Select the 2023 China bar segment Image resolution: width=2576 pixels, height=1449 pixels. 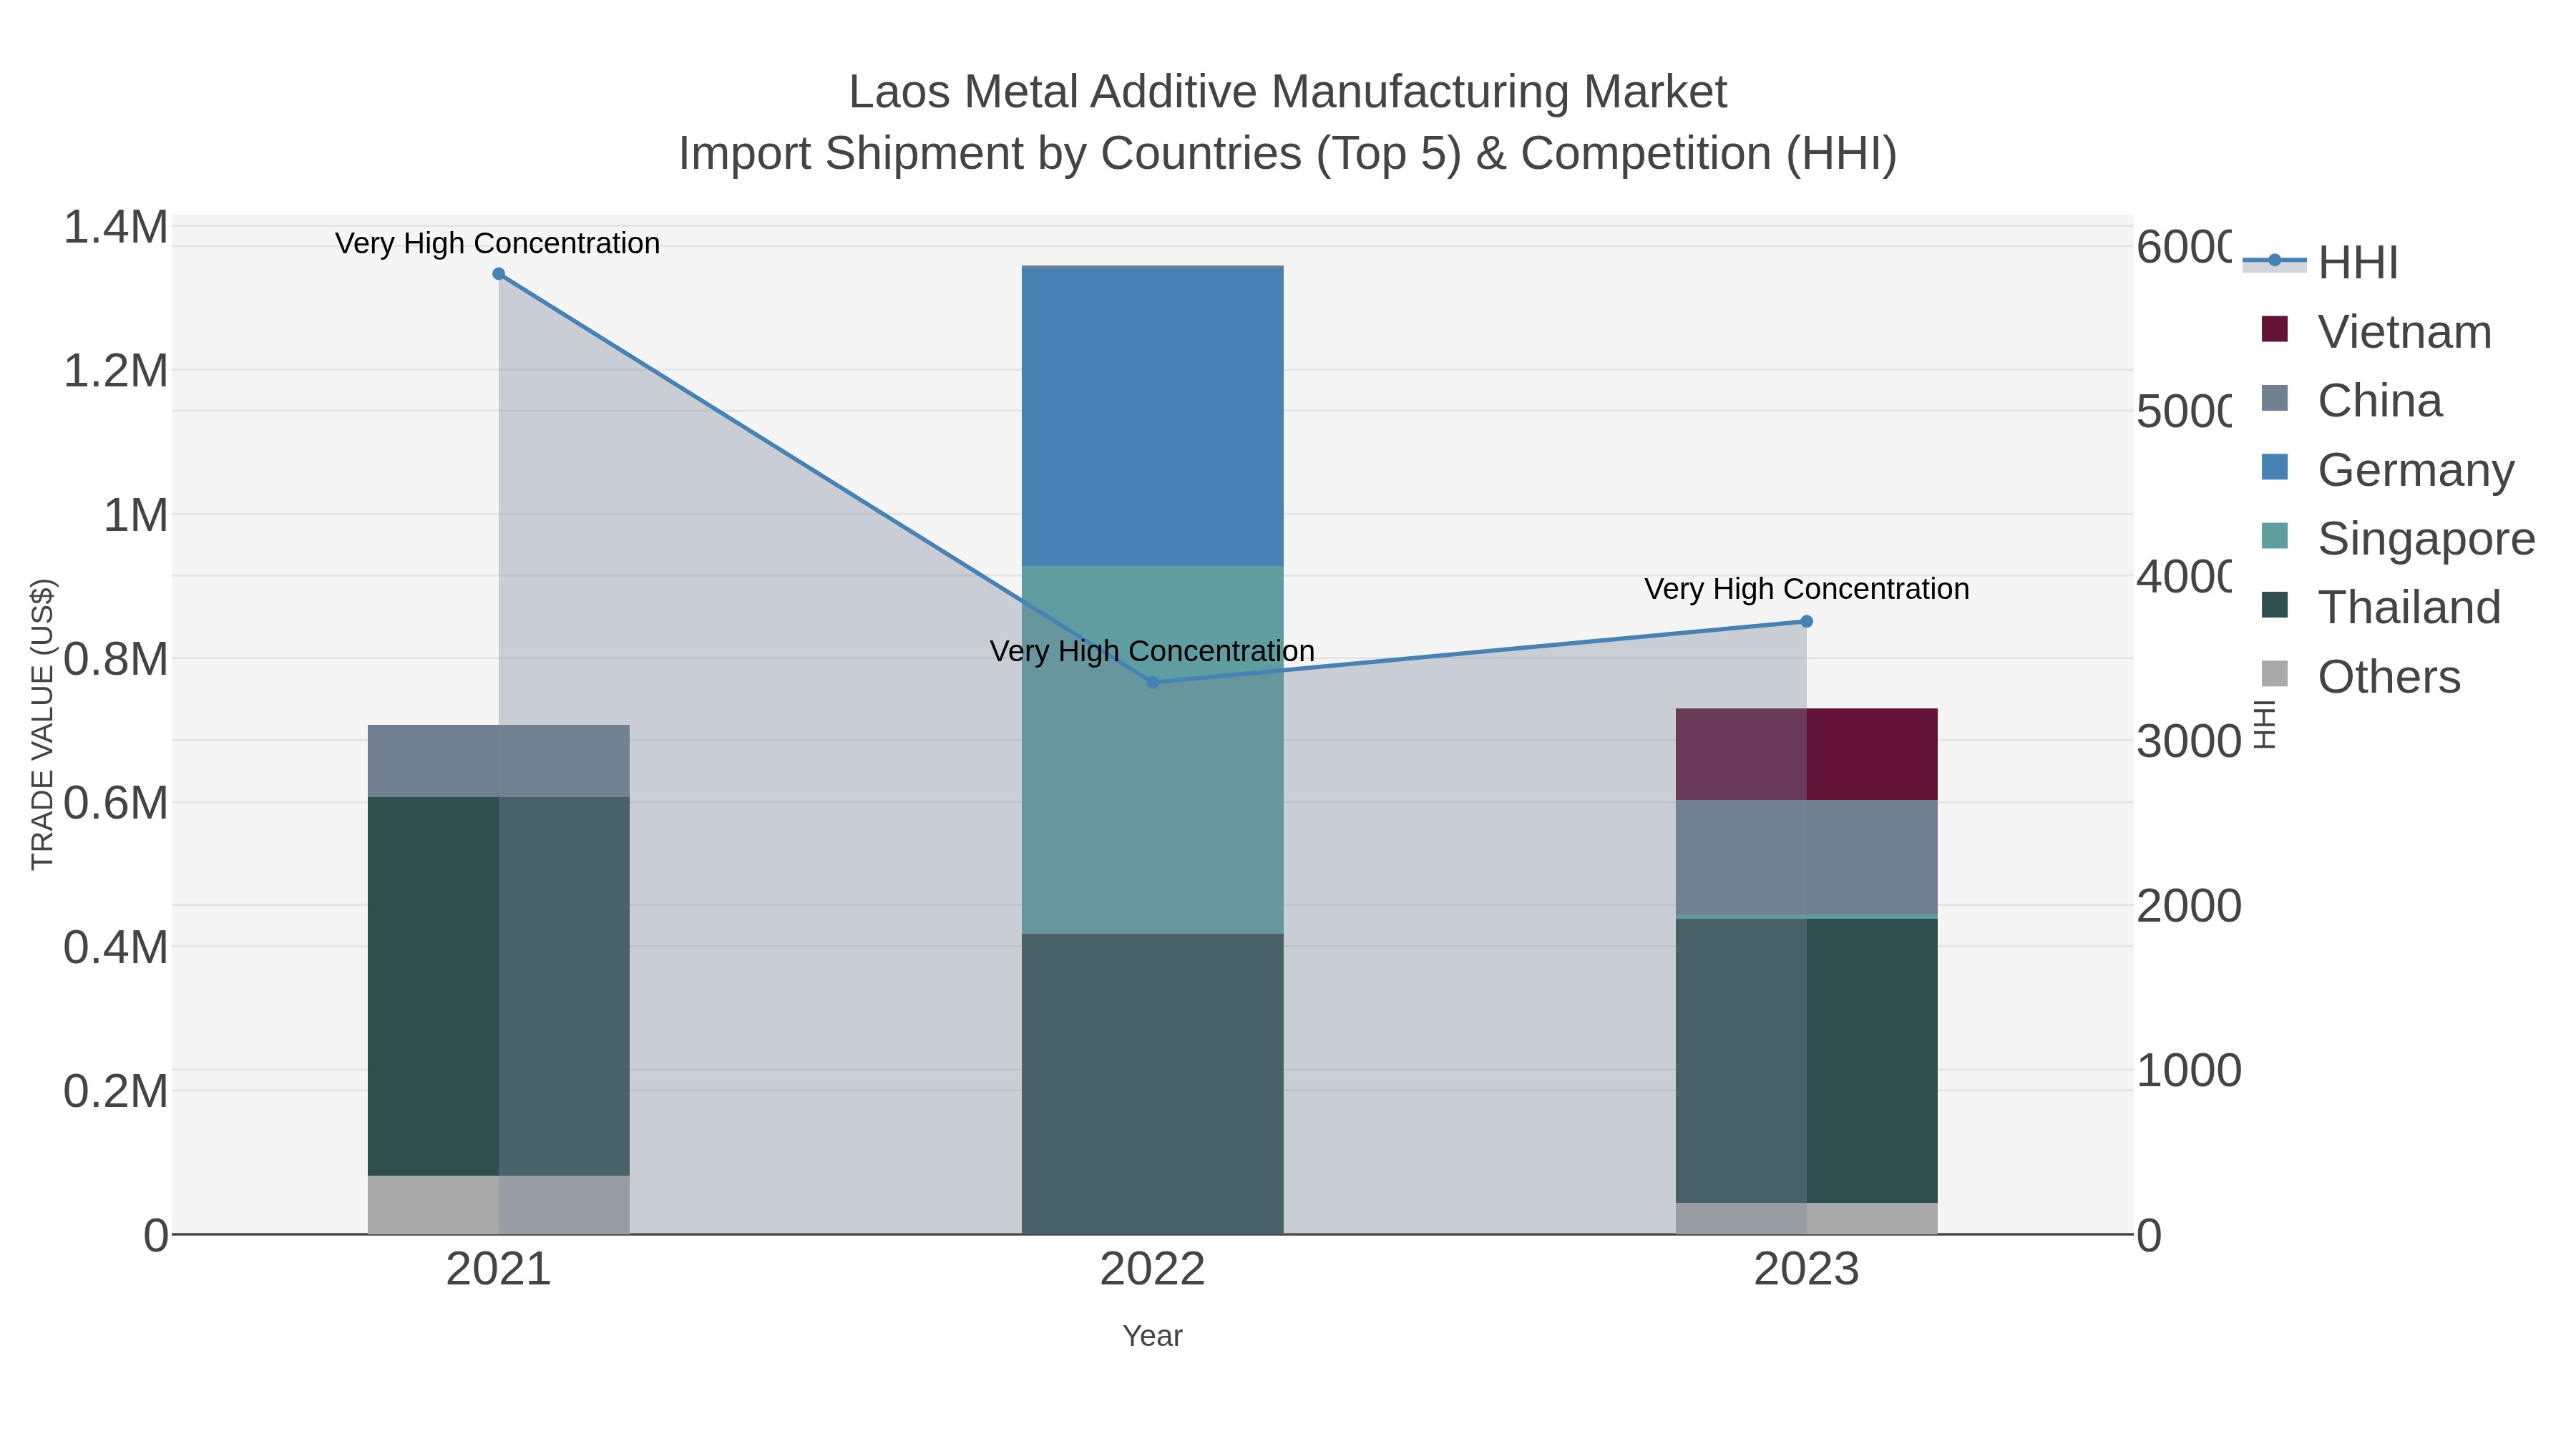tap(1806, 857)
